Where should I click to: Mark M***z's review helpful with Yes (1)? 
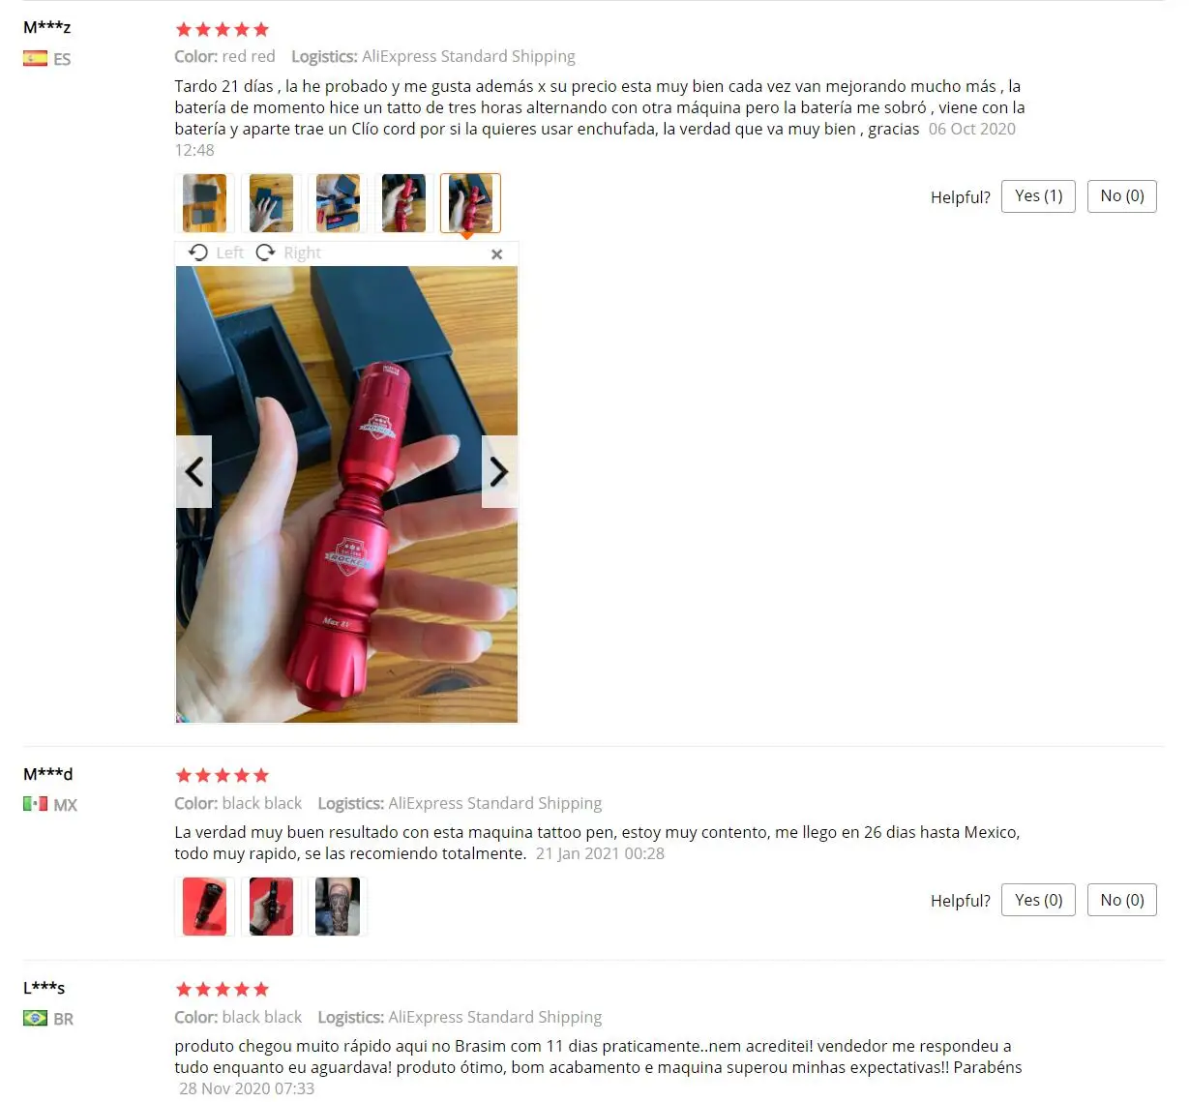[1038, 196]
